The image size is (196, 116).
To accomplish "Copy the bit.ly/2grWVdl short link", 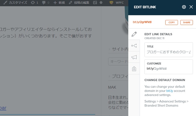I will click(x=172, y=23).
